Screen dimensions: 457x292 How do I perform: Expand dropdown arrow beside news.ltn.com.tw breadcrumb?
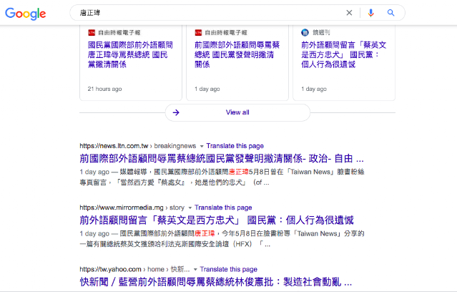(202, 146)
